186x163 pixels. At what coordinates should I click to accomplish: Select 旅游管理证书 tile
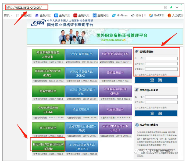point(115,73)
